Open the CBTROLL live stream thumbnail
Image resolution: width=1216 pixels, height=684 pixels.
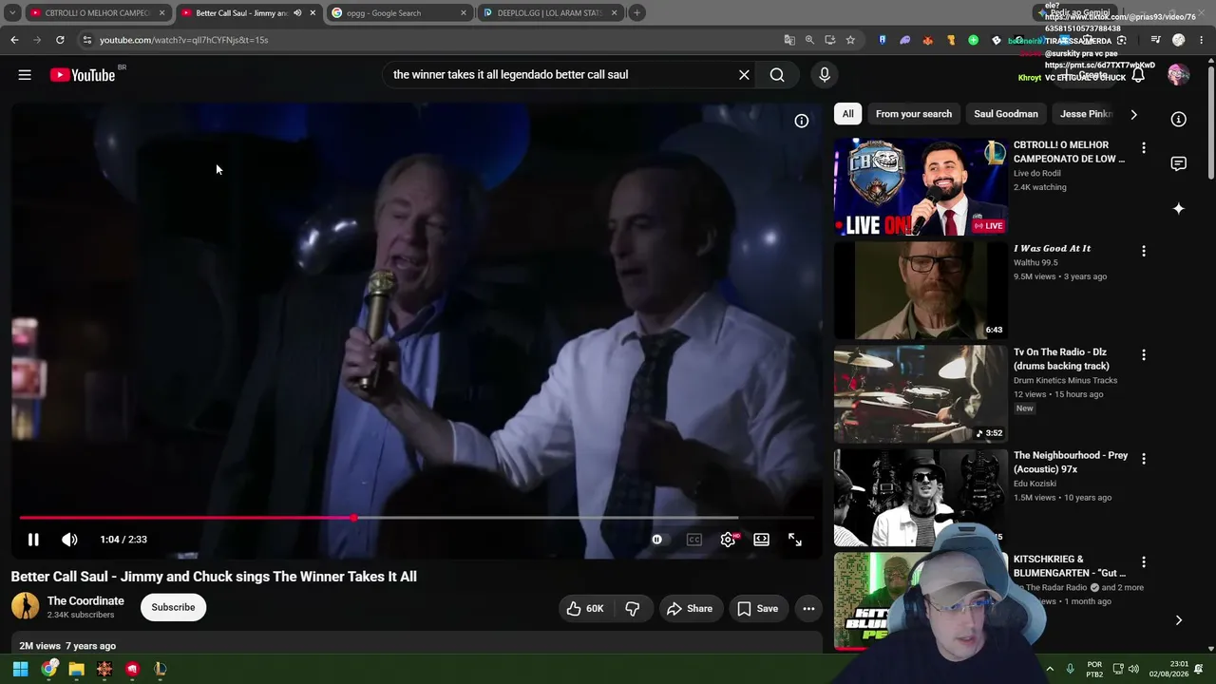click(x=921, y=187)
